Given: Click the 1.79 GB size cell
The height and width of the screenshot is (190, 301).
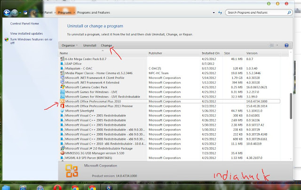Looking at the screenshot, I should tap(237, 78).
